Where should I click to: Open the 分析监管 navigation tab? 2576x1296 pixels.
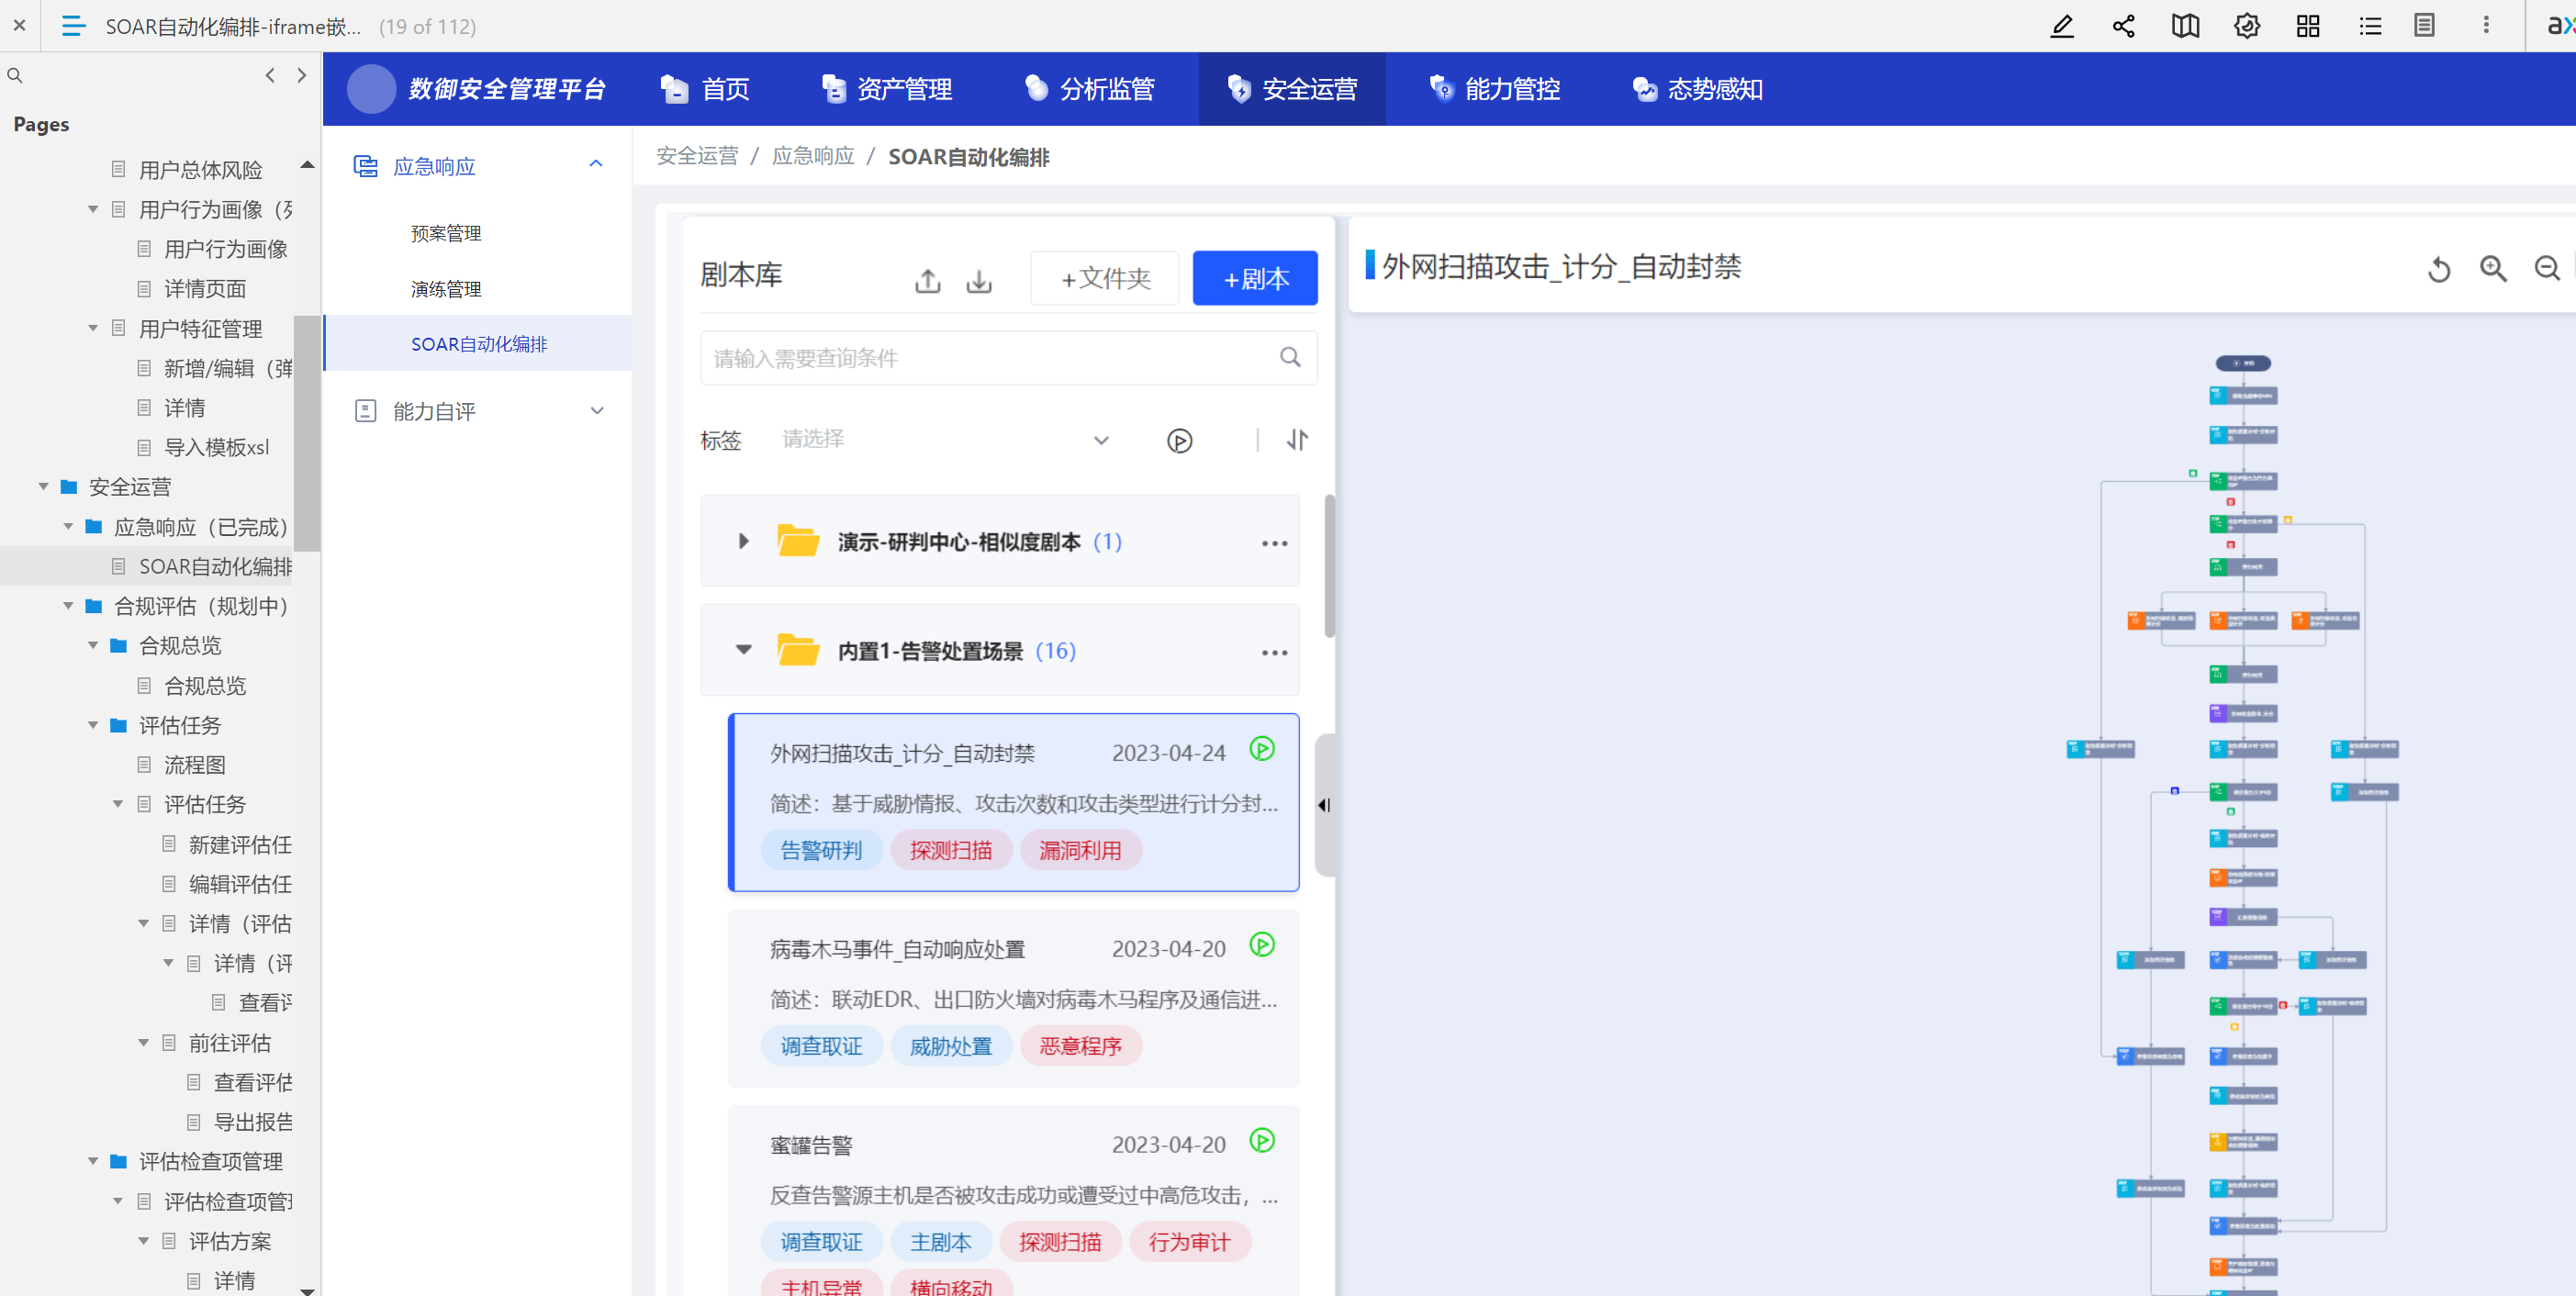click(x=1090, y=89)
